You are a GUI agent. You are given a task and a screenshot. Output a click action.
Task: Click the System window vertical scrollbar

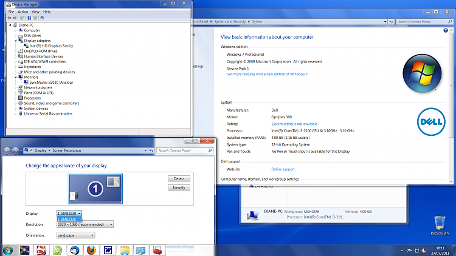pyautogui.click(x=451, y=106)
